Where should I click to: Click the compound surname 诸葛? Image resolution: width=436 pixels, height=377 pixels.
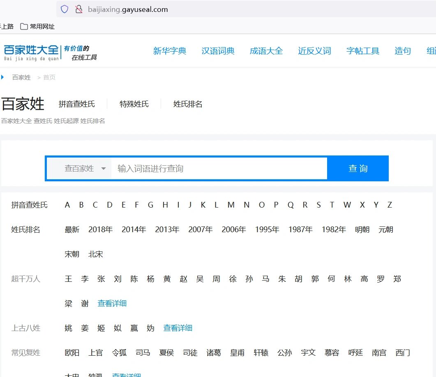point(214,353)
